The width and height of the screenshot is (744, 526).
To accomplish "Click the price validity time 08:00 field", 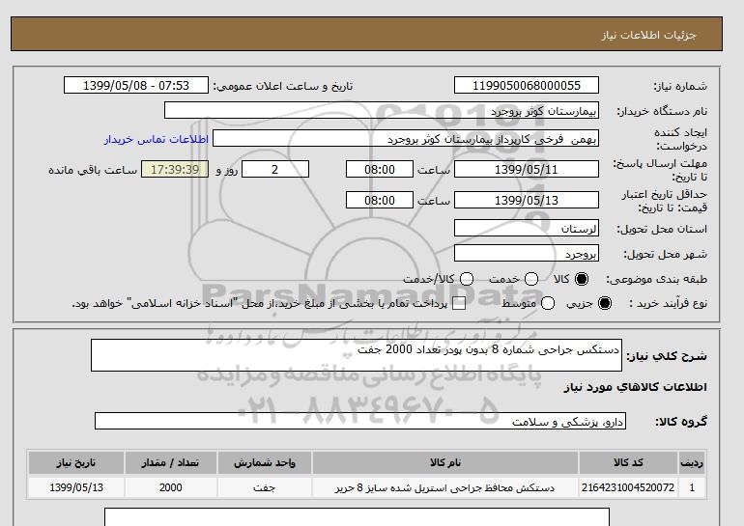I will 380,200.
